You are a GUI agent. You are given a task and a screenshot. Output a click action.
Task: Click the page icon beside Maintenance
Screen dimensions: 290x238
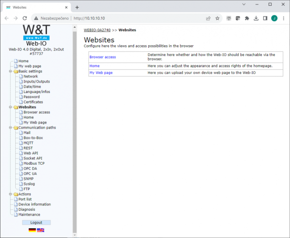(x=16, y=215)
